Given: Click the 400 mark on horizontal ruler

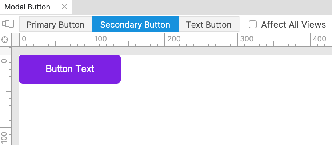Looking at the screenshot, I should tap(320, 39).
